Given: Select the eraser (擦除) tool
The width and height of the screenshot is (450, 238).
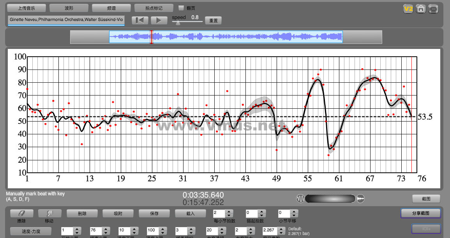Looking at the screenshot, I should 21,213.
